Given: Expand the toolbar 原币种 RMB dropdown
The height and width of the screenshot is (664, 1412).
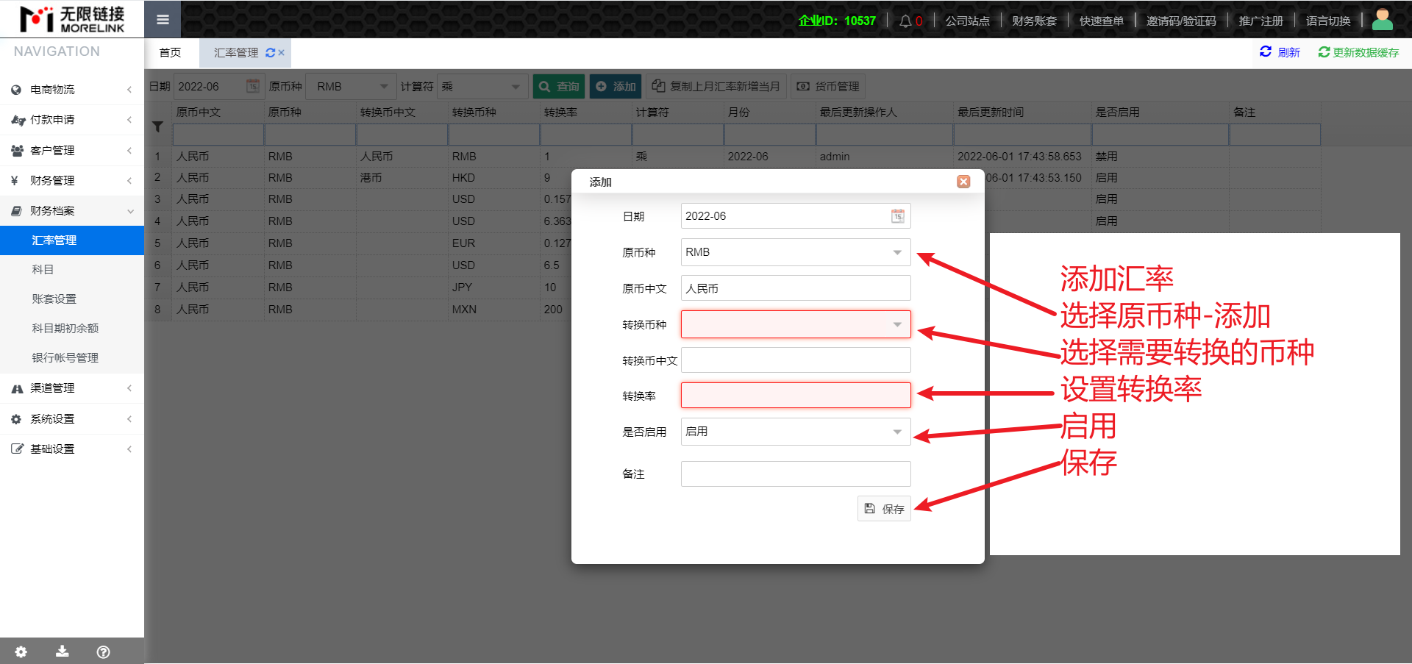Looking at the screenshot, I should pos(384,86).
